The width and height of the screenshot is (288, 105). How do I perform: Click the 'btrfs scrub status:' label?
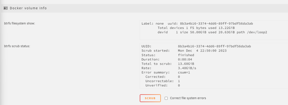[x=17, y=46]
